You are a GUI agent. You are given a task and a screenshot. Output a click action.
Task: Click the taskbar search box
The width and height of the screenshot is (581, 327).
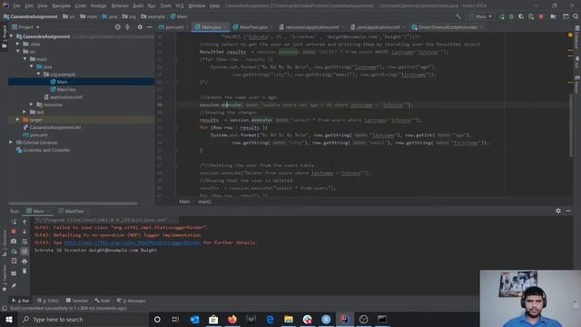83,319
